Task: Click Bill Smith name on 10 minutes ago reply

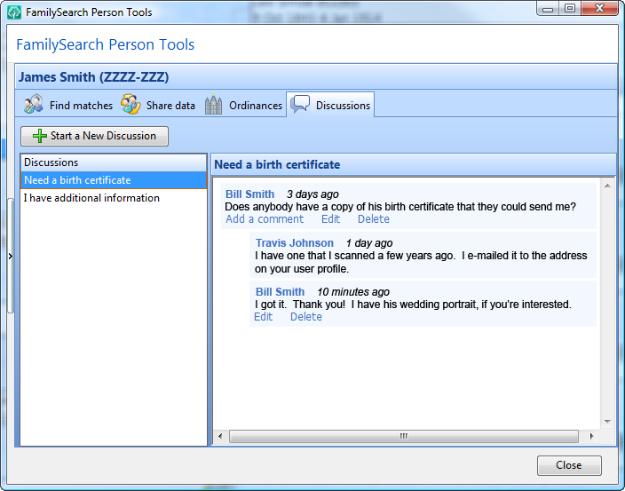Action: click(280, 292)
